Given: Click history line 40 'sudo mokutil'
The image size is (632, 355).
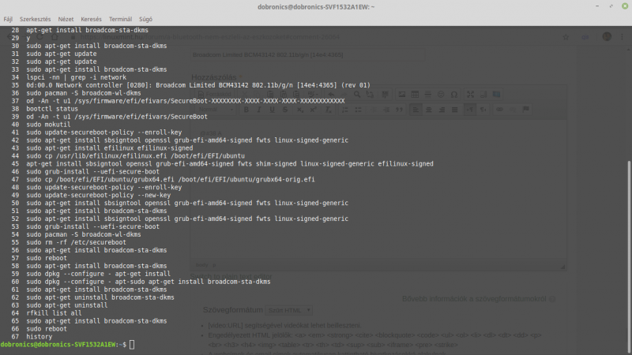Looking at the screenshot, I should (48, 125).
